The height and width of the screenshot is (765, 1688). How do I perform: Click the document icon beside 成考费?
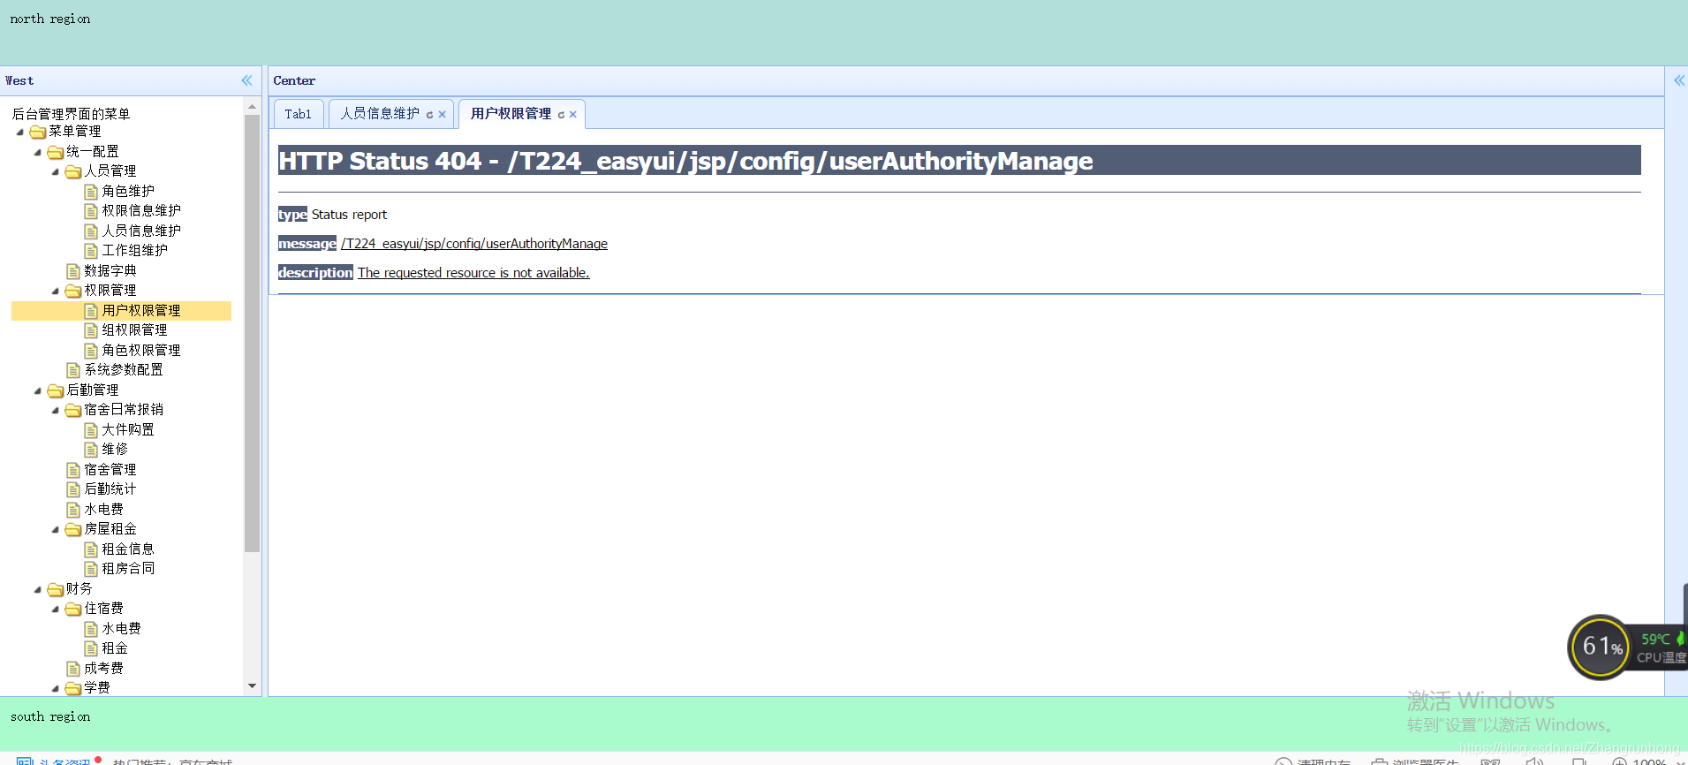73,669
